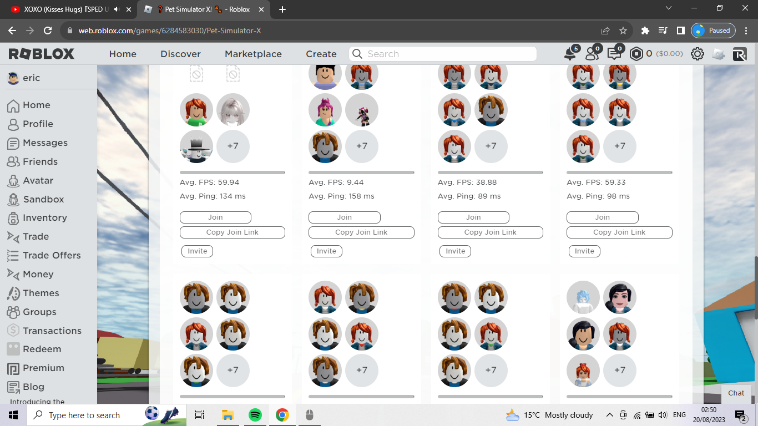Join the server with 98 ms ping
The image size is (758, 426).
pos(603,217)
